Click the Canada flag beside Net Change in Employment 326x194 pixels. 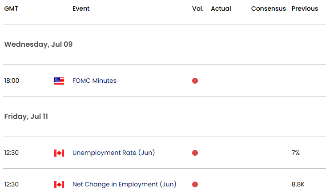(59, 185)
